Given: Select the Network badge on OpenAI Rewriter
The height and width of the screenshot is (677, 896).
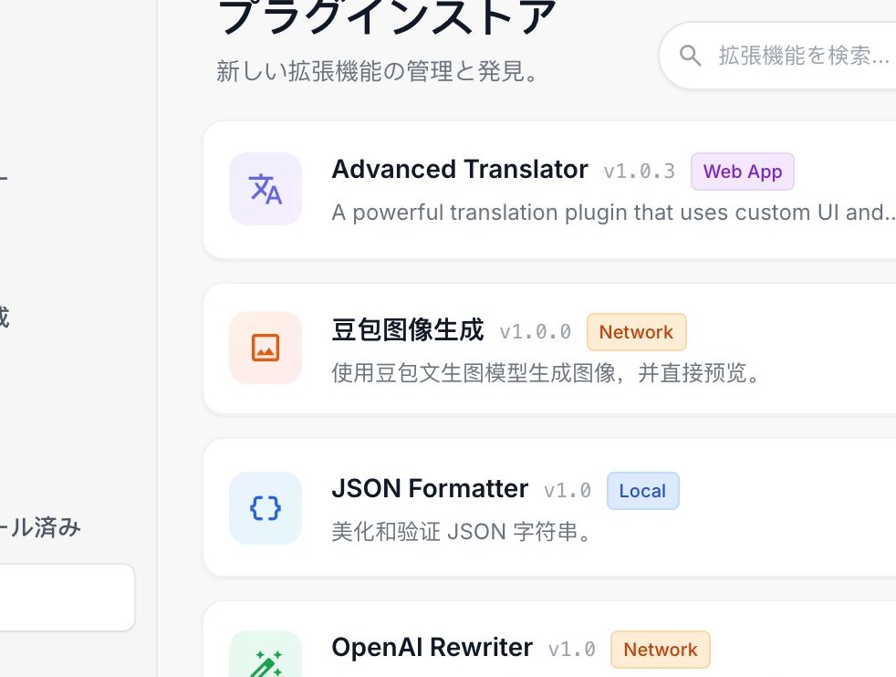Looking at the screenshot, I should click(x=660, y=650).
